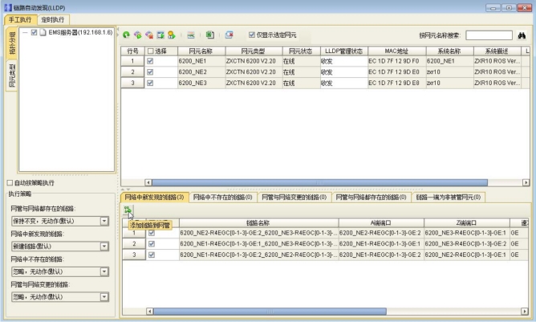Uncheck the checkbox for row 6200_NE2
The width and height of the screenshot is (536, 322).
pos(150,71)
